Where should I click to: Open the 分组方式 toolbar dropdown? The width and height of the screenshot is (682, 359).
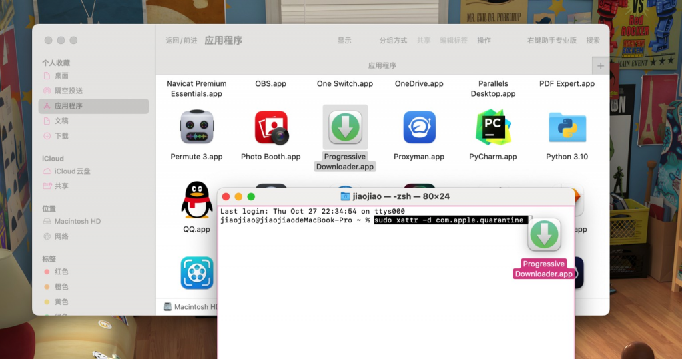coord(393,41)
